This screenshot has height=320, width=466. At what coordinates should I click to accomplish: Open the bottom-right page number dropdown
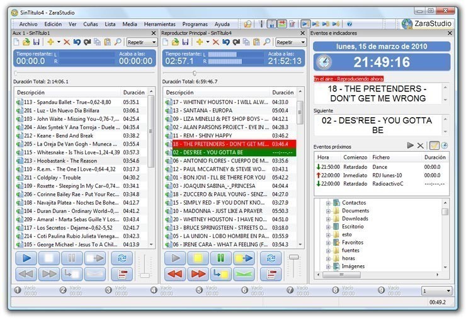pyautogui.click(x=436, y=291)
